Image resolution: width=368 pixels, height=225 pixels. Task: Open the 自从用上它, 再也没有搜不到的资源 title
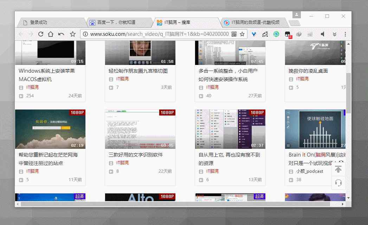coord(229,159)
